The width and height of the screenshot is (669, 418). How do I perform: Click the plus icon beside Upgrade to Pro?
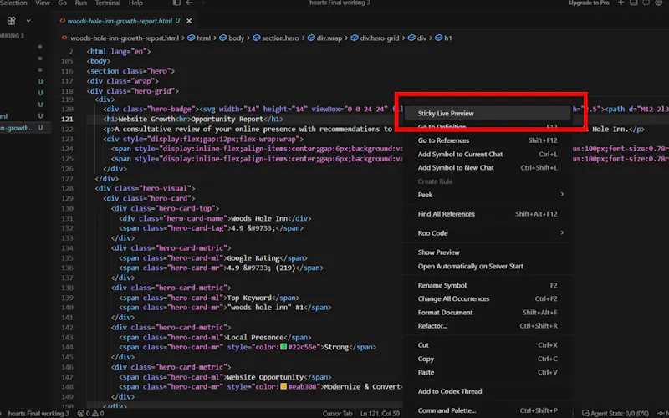point(621,3)
